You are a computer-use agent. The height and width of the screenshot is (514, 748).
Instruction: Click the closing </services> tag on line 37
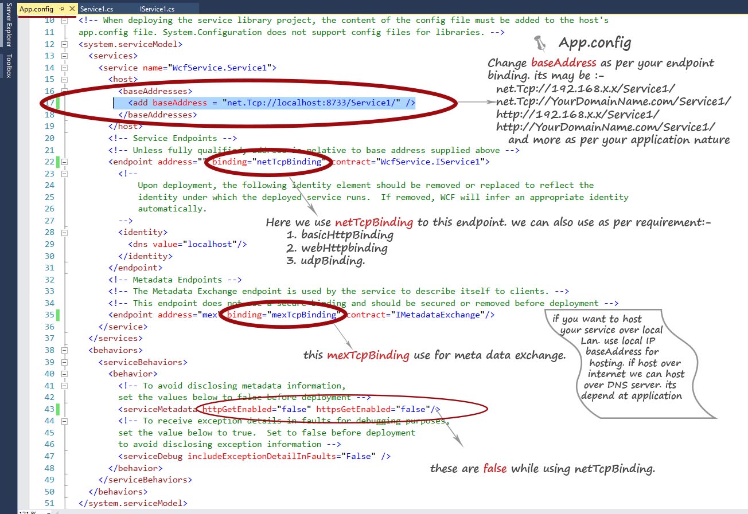116,338
